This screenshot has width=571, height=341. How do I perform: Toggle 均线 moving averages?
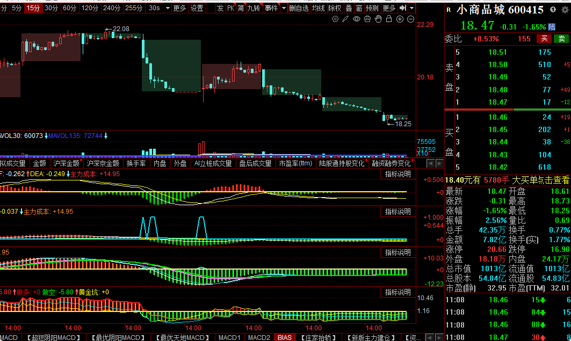pyautogui.click(x=318, y=8)
